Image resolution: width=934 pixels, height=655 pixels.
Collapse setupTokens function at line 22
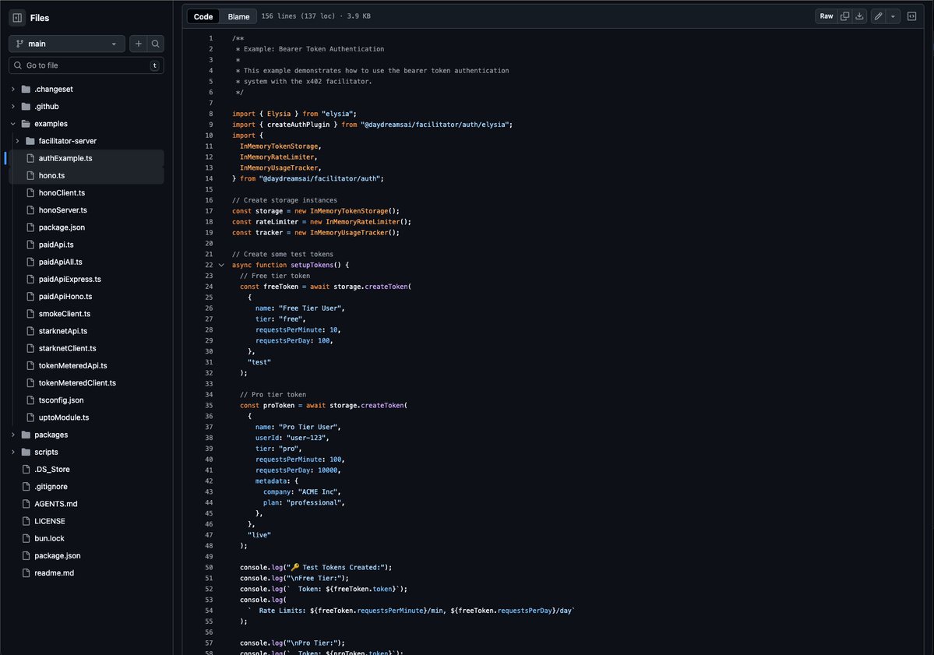(x=221, y=265)
